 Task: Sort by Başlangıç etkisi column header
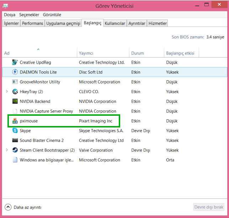point(181,53)
